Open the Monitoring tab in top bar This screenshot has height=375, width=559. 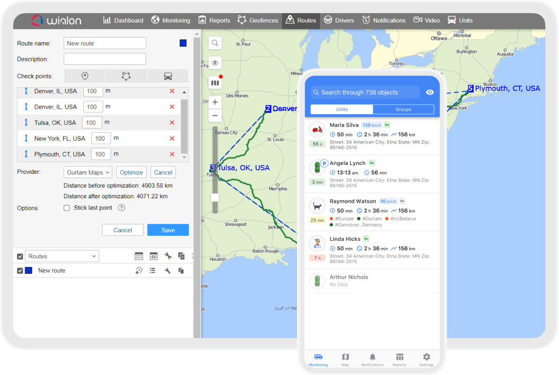pos(171,20)
